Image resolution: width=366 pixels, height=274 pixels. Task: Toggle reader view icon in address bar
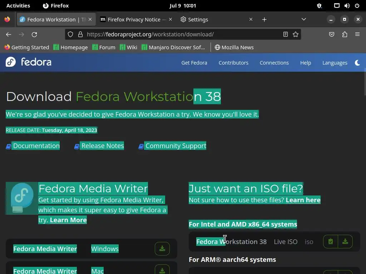coord(286,35)
